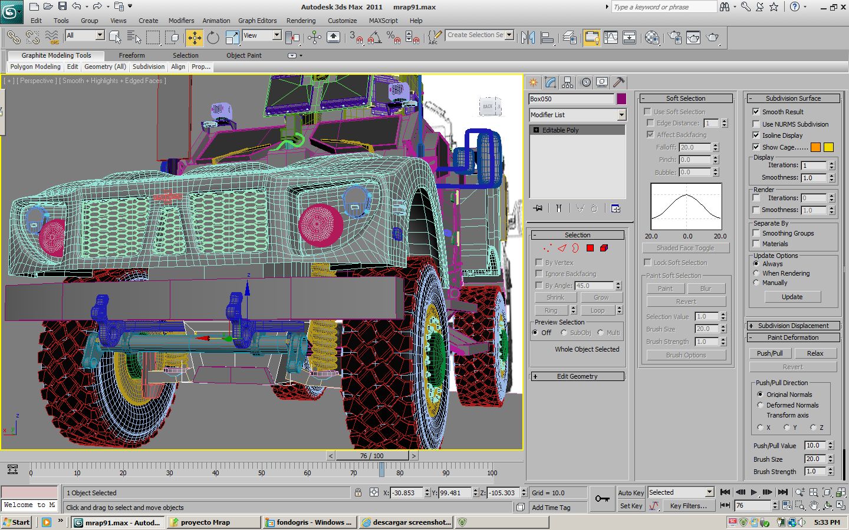Collapse the Paint Deformation rollout
Viewport: 849px width, 530px height.
[793, 337]
